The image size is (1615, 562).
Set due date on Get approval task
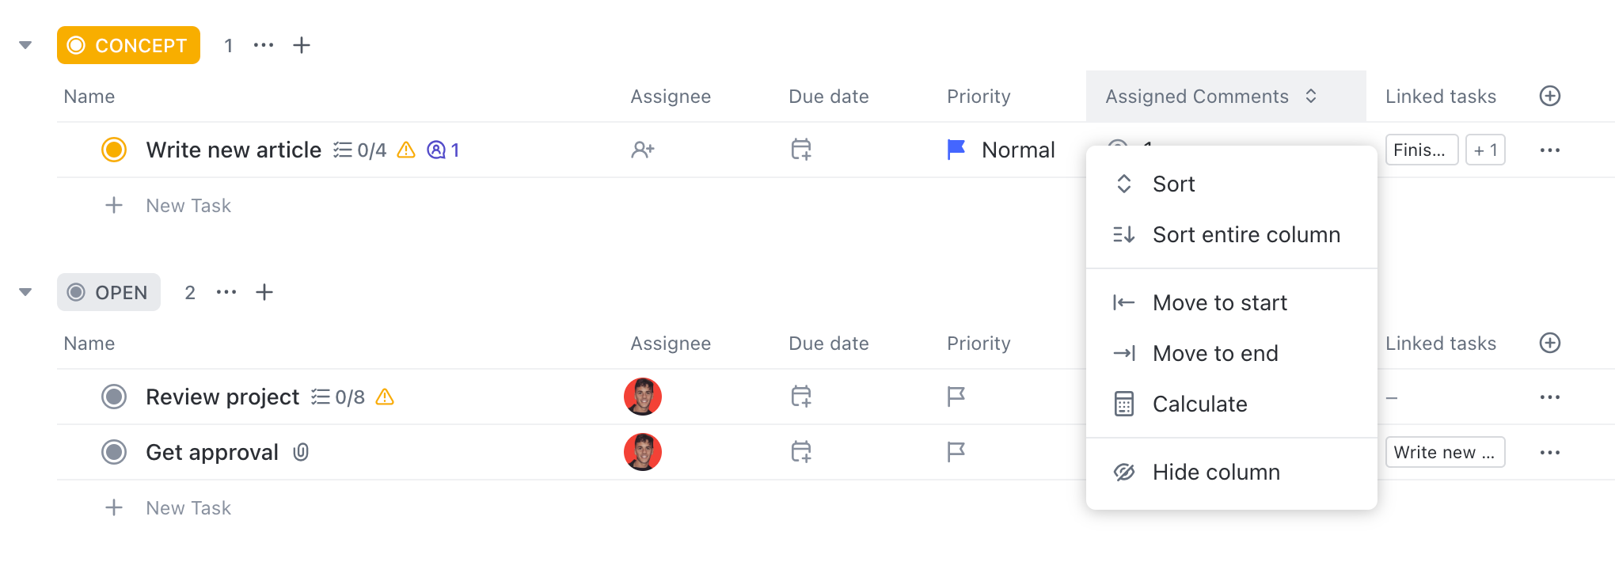(801, 452)
